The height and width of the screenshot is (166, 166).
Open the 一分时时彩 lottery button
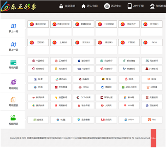(106, 24)
